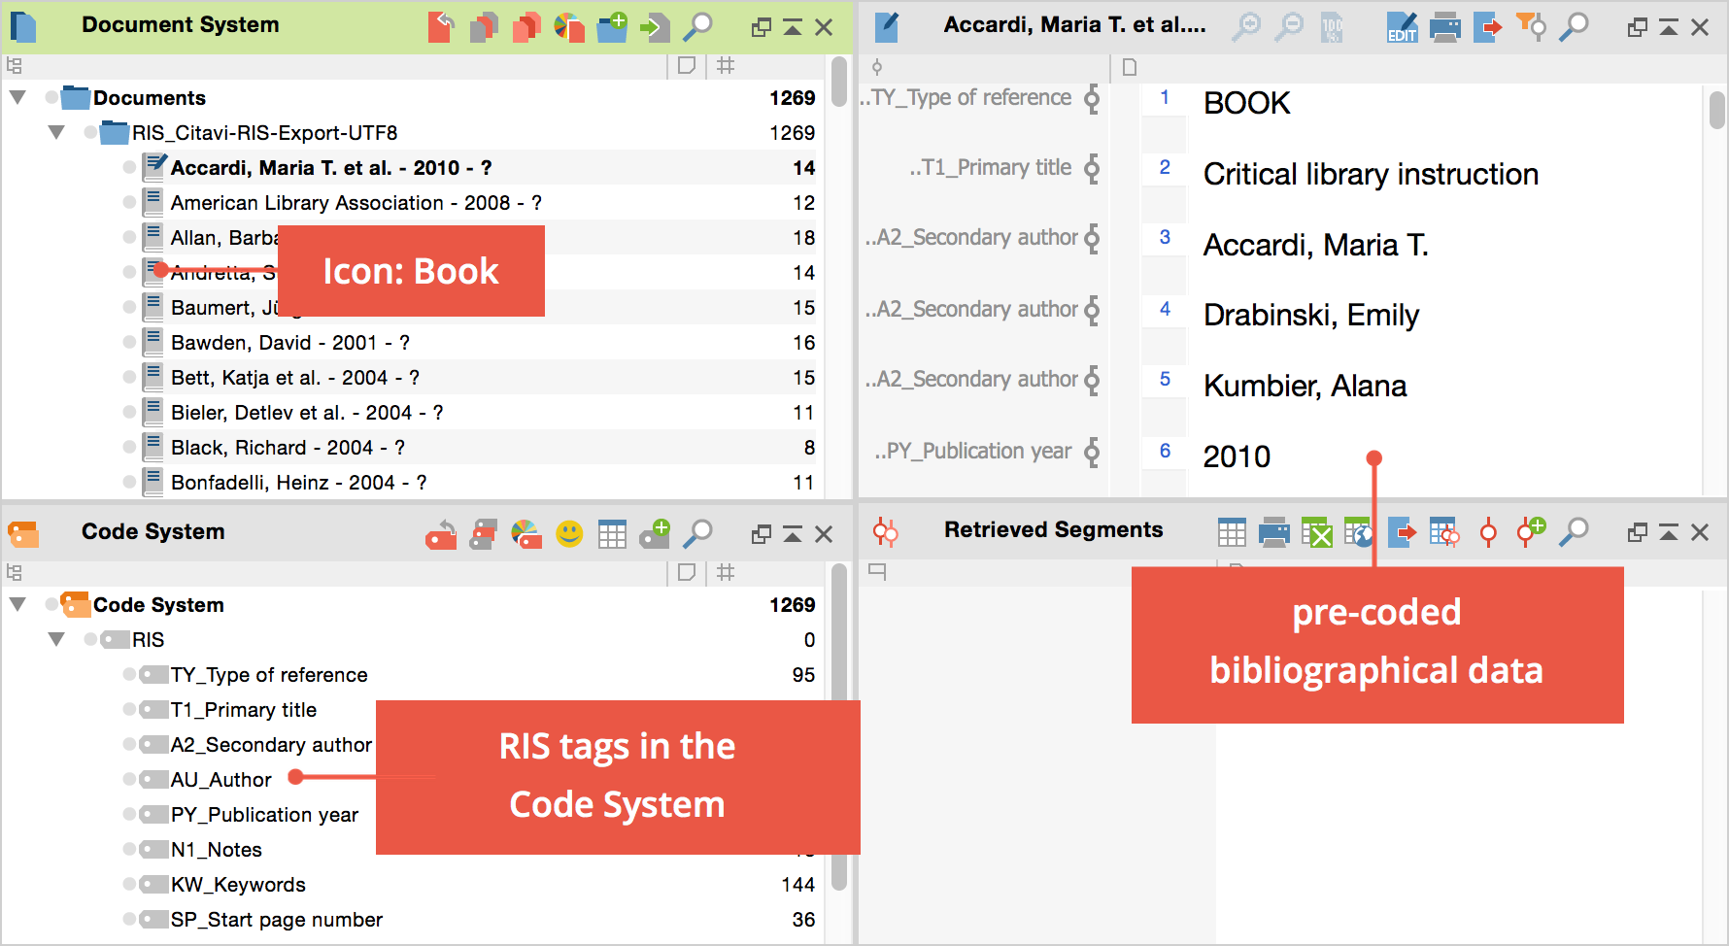Click the T1_Primary title coding stripe label
This screenshot has width=1729, height=946.
click(x=989, y=168)
